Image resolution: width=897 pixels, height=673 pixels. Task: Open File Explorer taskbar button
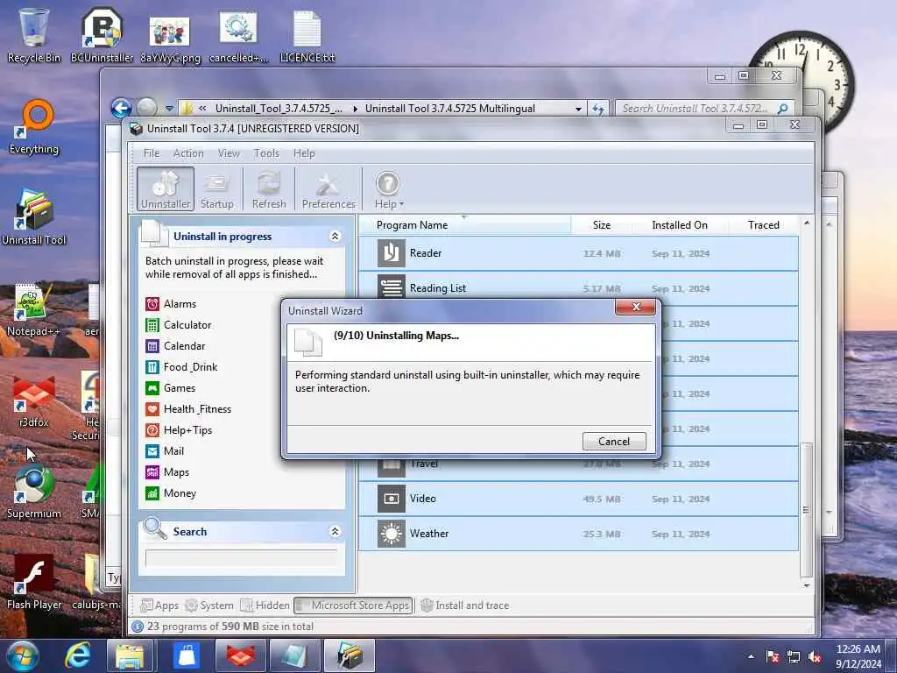pyautogui.click(x=130, y=655)
